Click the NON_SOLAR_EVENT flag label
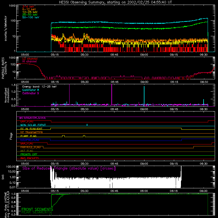Viewport: 218px width, 218px height. [x=33, y=125]
